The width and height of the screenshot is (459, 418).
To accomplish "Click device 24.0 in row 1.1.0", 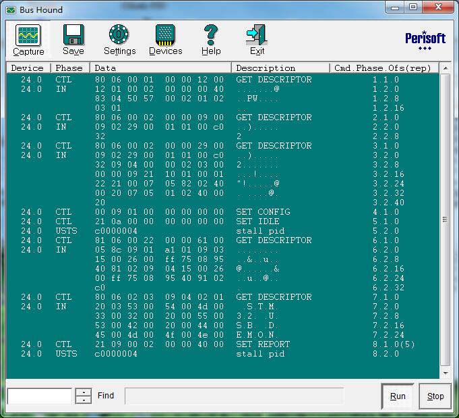I will (x=31, y=80).
